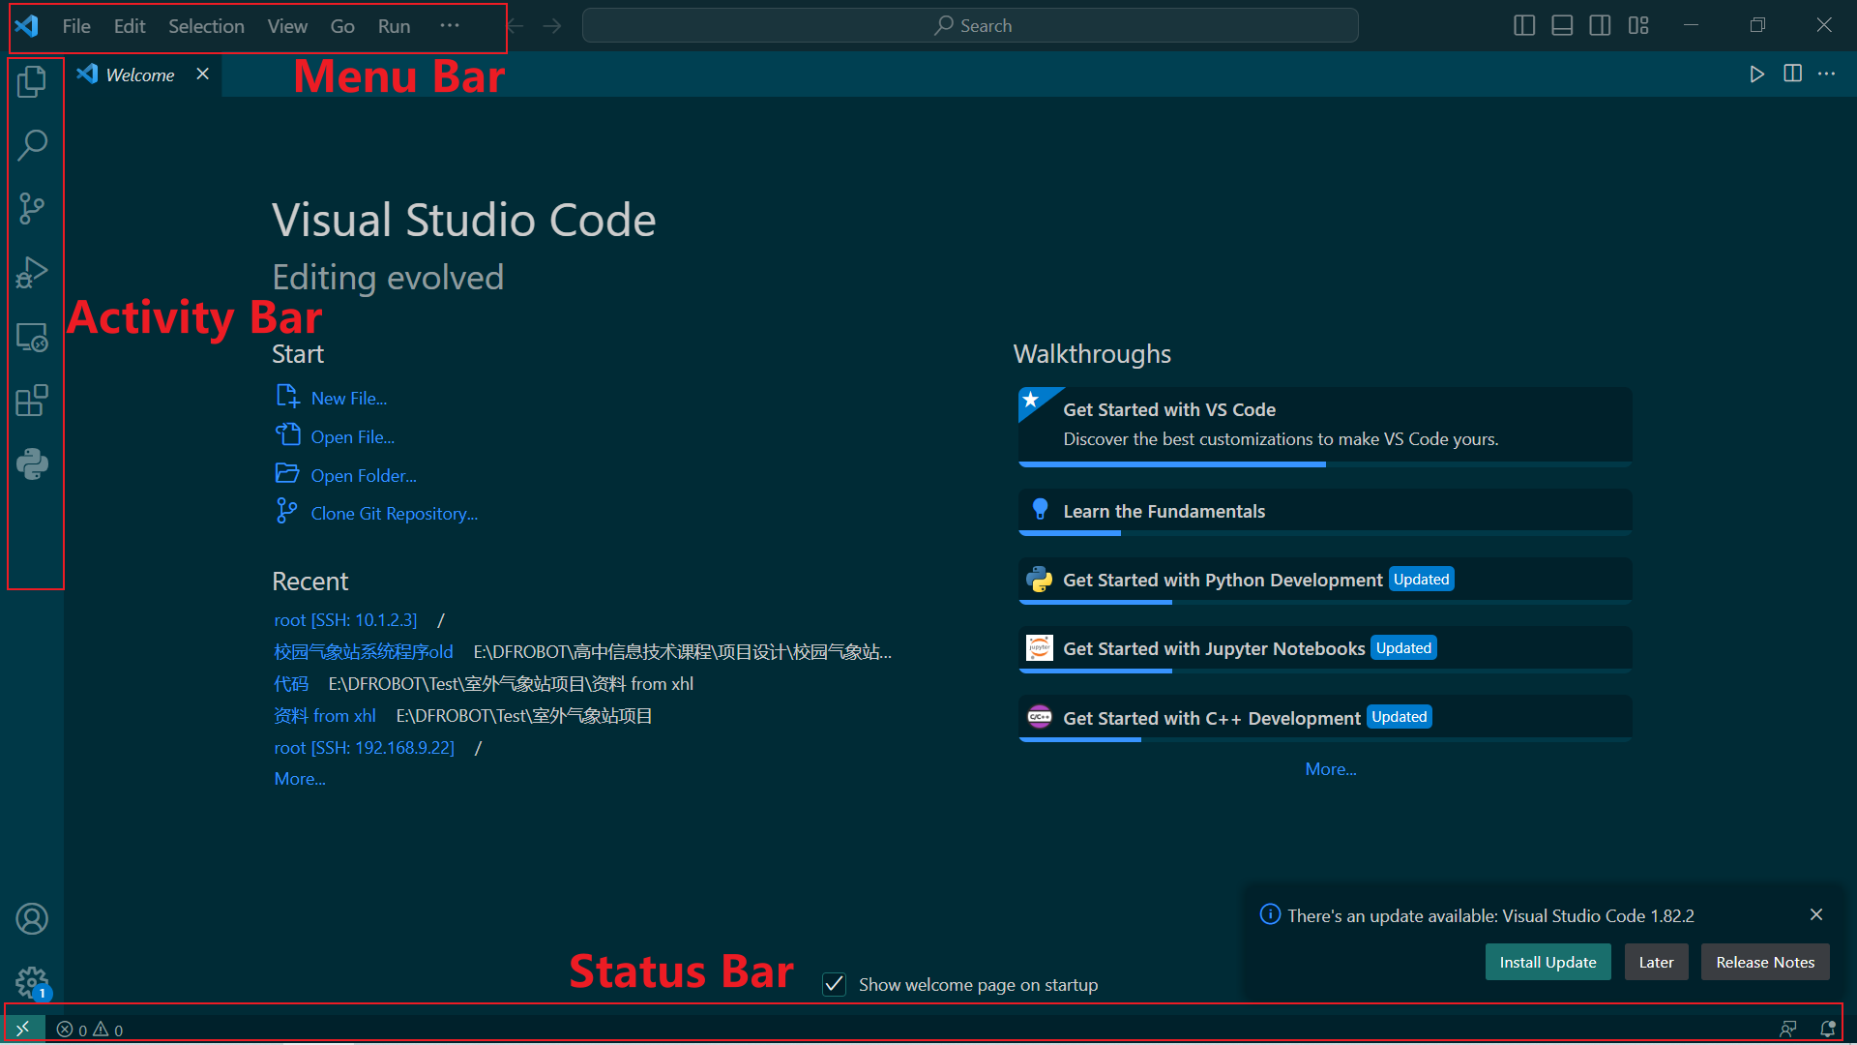Toggle the primary sidebar visibility icon
1857x1045 pixels.
[1523, 25]
